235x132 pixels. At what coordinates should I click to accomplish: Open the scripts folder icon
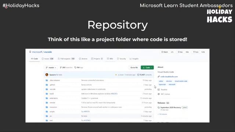[x=47, y=111]
